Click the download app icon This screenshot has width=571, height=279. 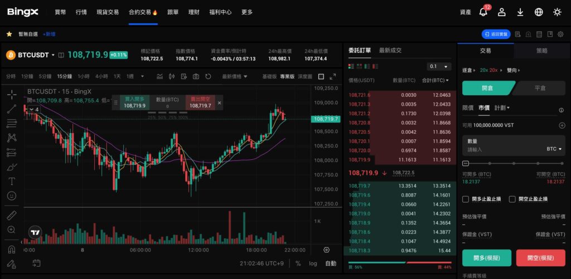520,12
